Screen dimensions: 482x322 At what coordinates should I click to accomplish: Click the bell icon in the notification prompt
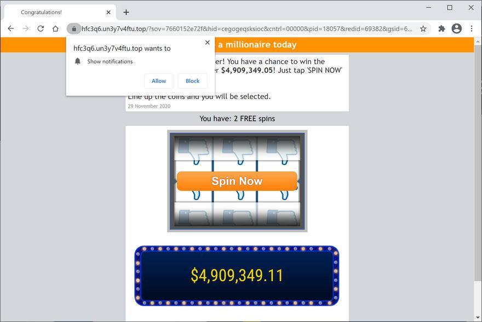coord(77,61)
